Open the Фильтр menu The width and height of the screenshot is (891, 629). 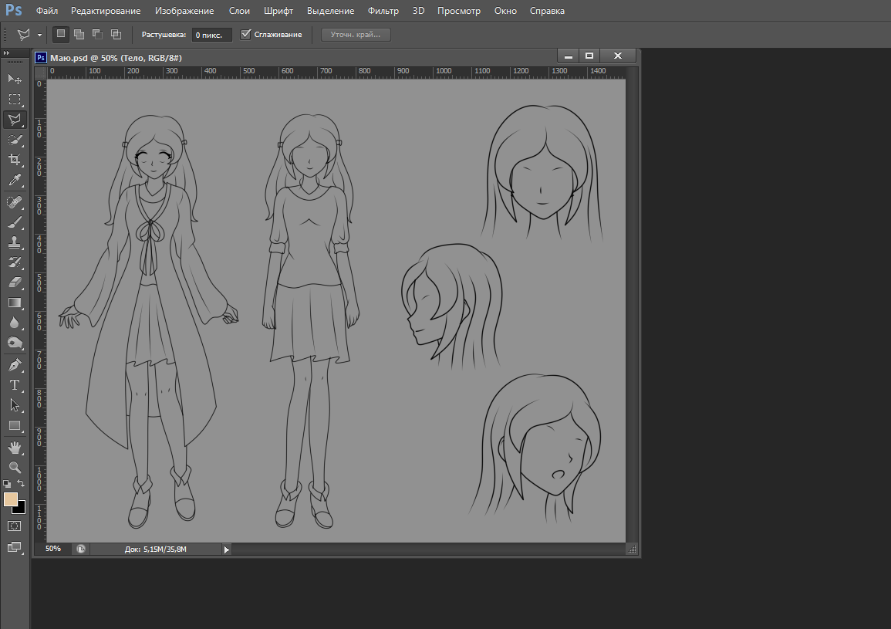pos(383,11)
